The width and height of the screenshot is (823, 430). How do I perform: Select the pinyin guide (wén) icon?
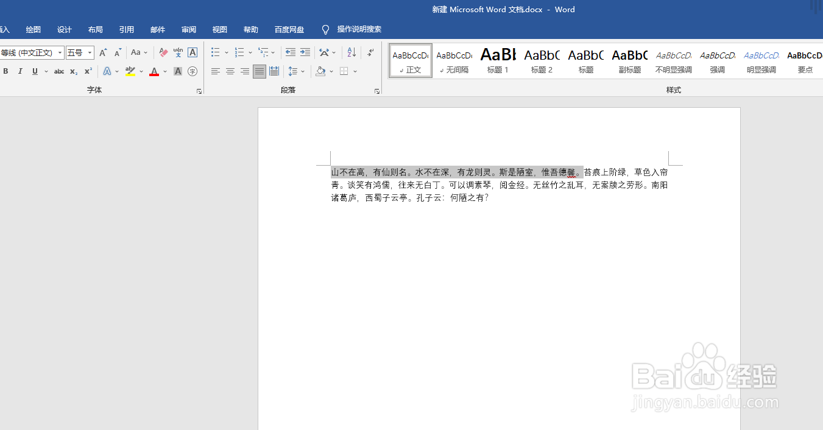177,52
